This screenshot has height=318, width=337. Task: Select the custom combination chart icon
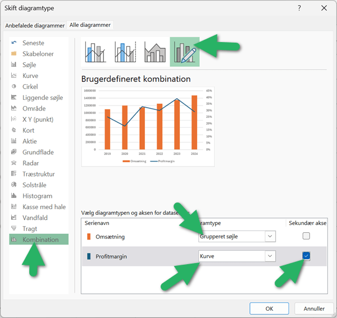pos(184,52)
